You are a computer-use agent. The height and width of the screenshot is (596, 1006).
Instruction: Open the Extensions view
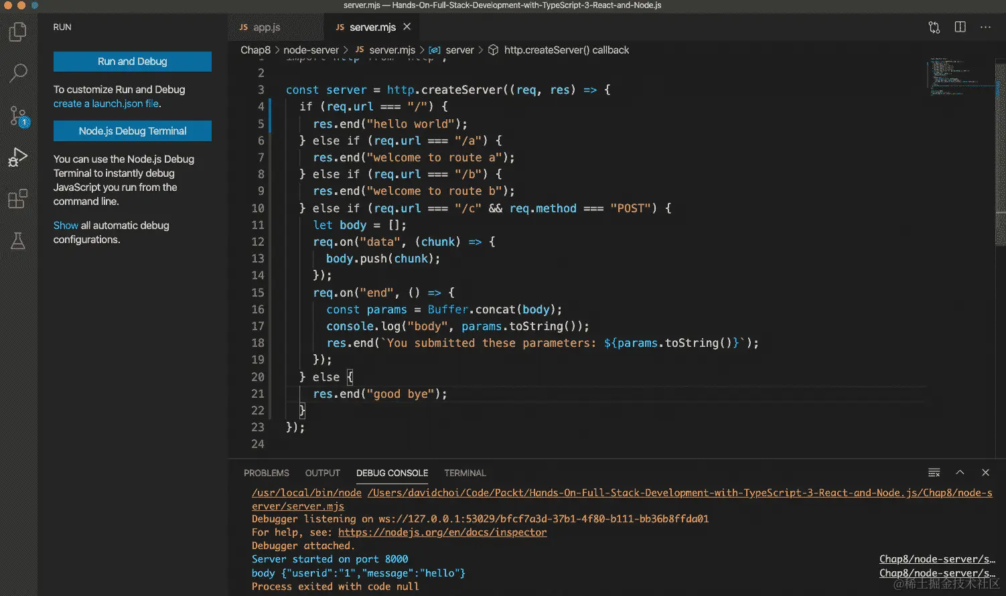click(x=17, y=199)
